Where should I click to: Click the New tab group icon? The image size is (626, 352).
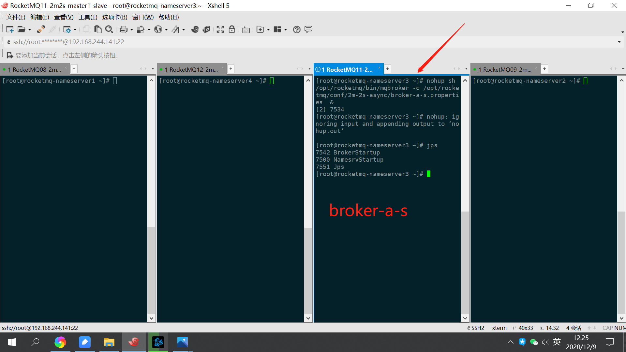260,29
